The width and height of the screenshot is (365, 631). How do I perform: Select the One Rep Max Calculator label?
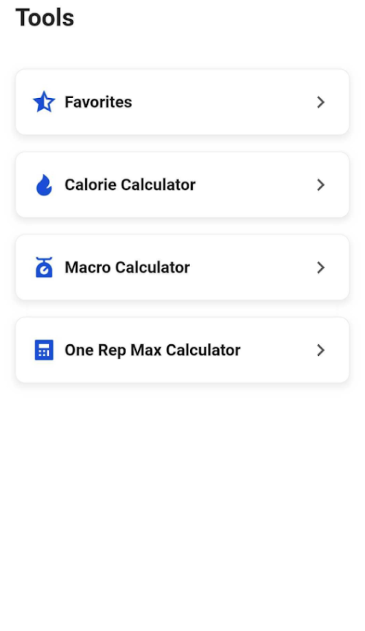point(152,350)
